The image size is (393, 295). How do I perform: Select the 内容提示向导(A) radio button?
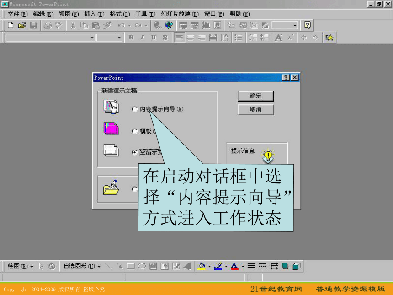(x=135, y=109)
